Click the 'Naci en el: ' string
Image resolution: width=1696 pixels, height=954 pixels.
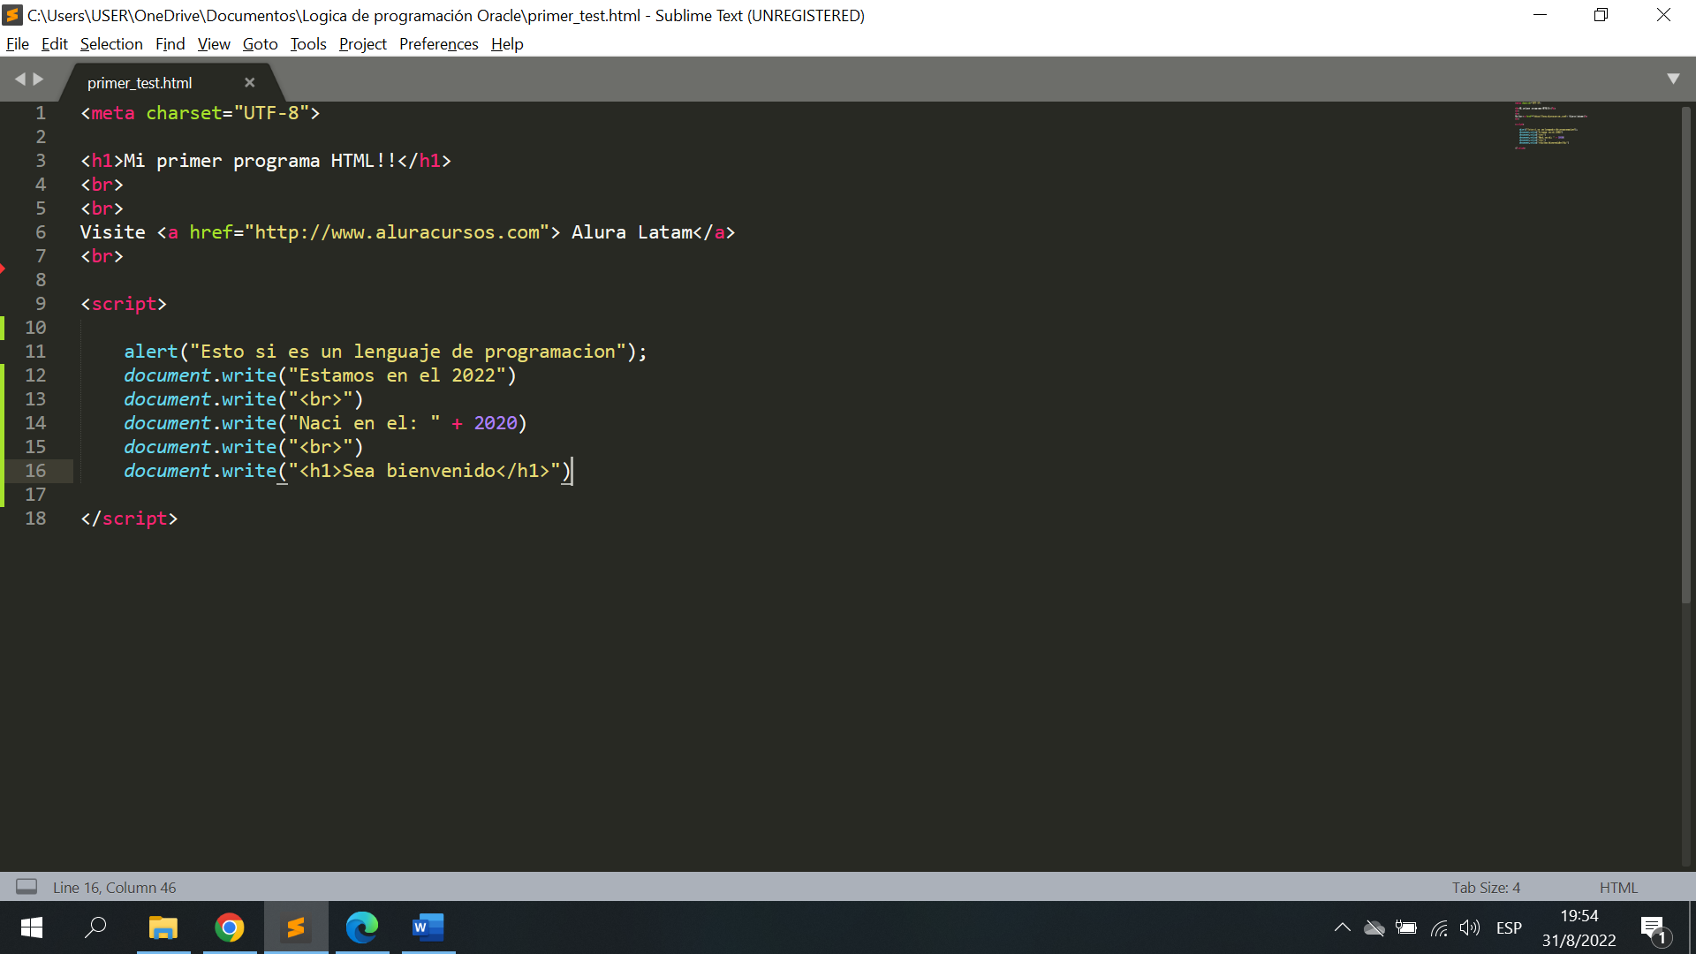364,423
